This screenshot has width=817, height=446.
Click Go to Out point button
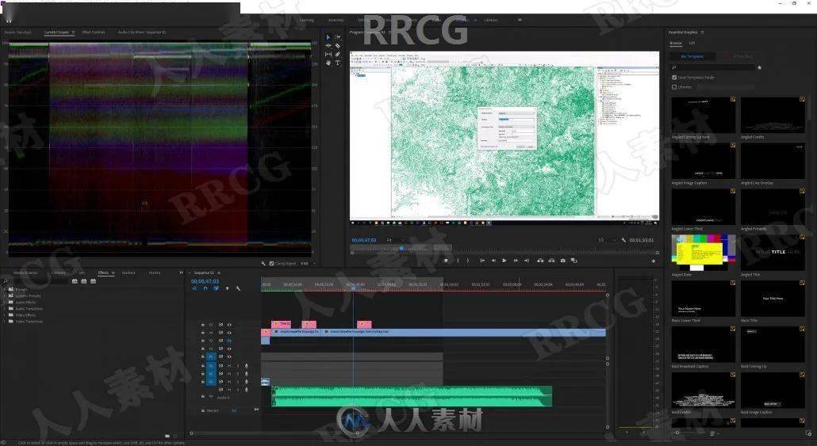coord(526,260)
